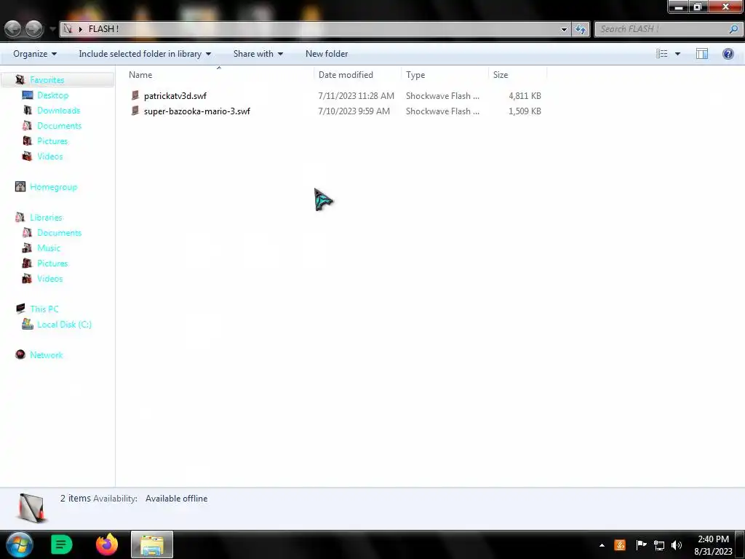Refresh the FLASH ! folder view
This screenshot has height=559, width=745.
point(581,29)
